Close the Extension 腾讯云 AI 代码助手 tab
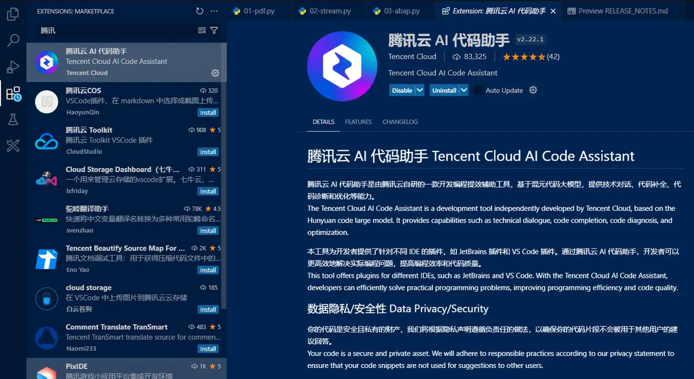Screen dimensions: 694x379 (553, 11)
